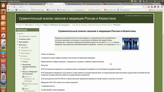The image size is (164, 92).
Task: Expand the Страницы сайта tree node
Action: 17,39
